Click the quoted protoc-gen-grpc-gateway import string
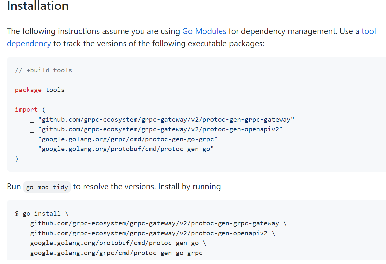Image resolution: width=386 pixels, height=264 pixels. pyautogui.click(x=166, y=119)
